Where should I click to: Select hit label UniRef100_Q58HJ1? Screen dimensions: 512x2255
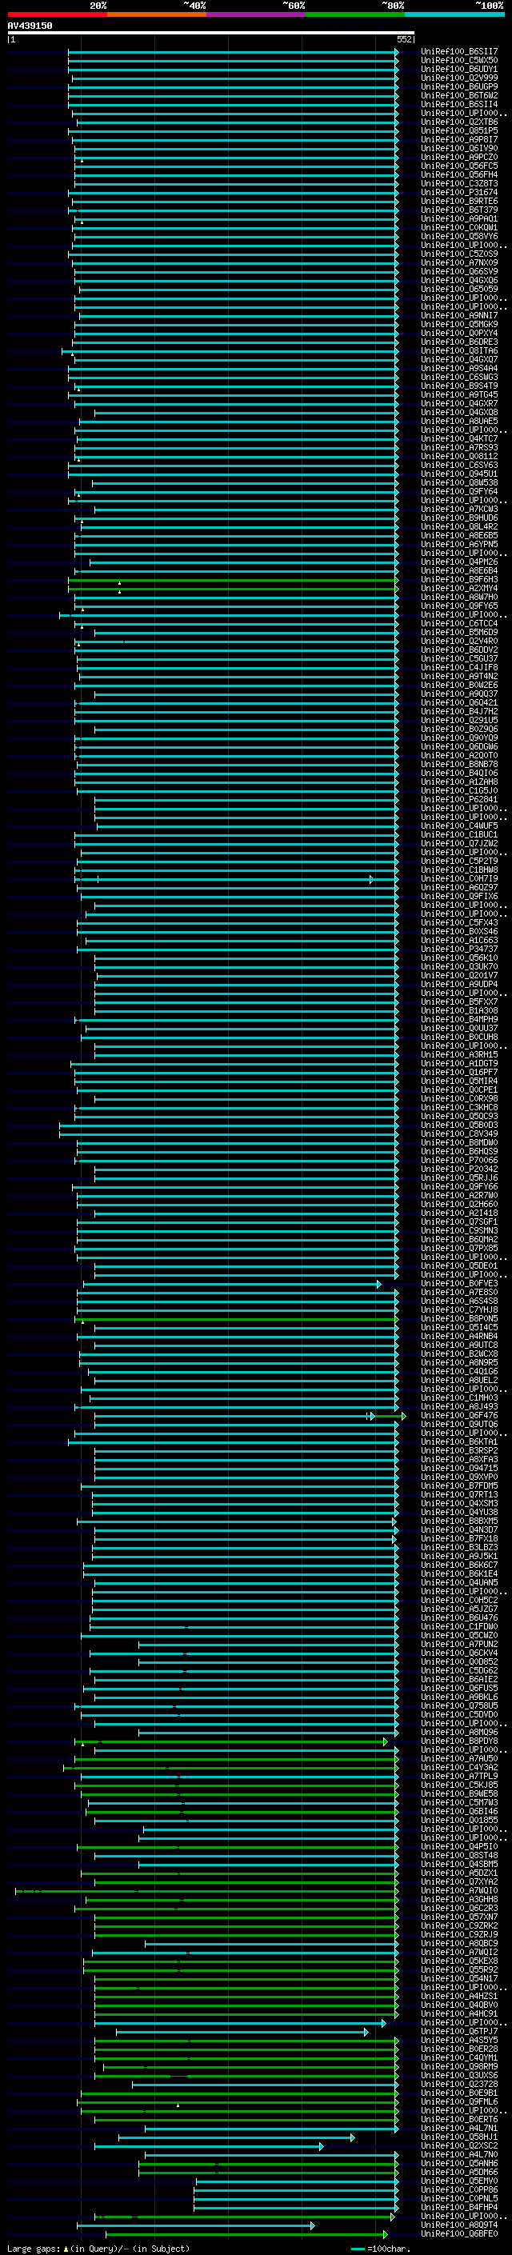(x=458, y=2137)
